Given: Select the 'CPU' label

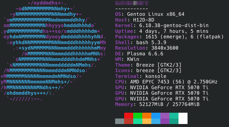Looking at the screenshot, I should click(120, 82).
